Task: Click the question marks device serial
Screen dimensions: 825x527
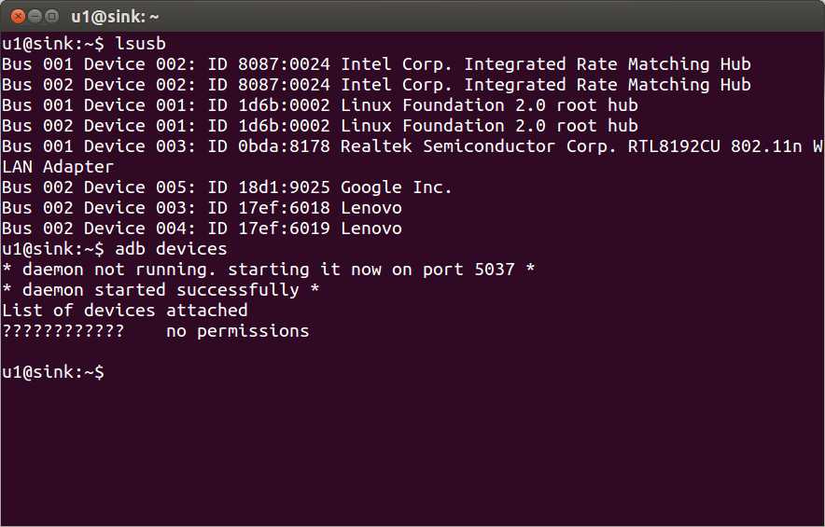Action: click(x=63, y=331)
